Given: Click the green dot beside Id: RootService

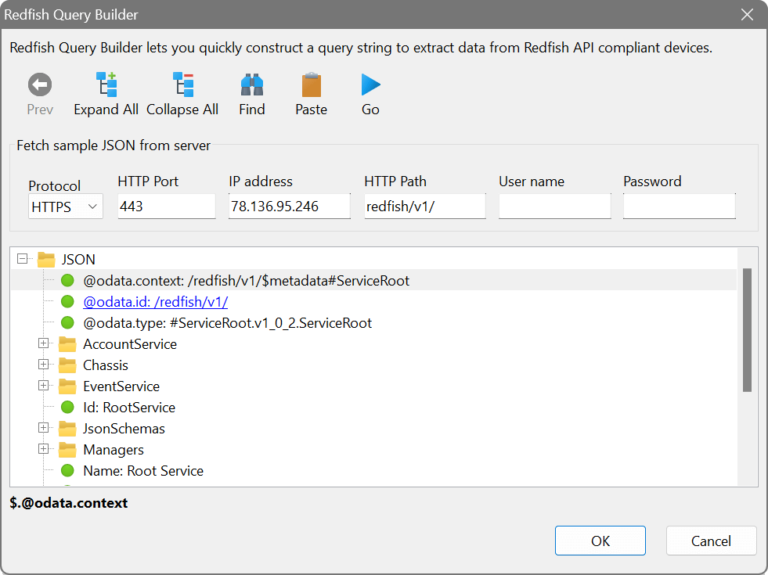Looking at the screenshot, I should click(x=67, y=407).
